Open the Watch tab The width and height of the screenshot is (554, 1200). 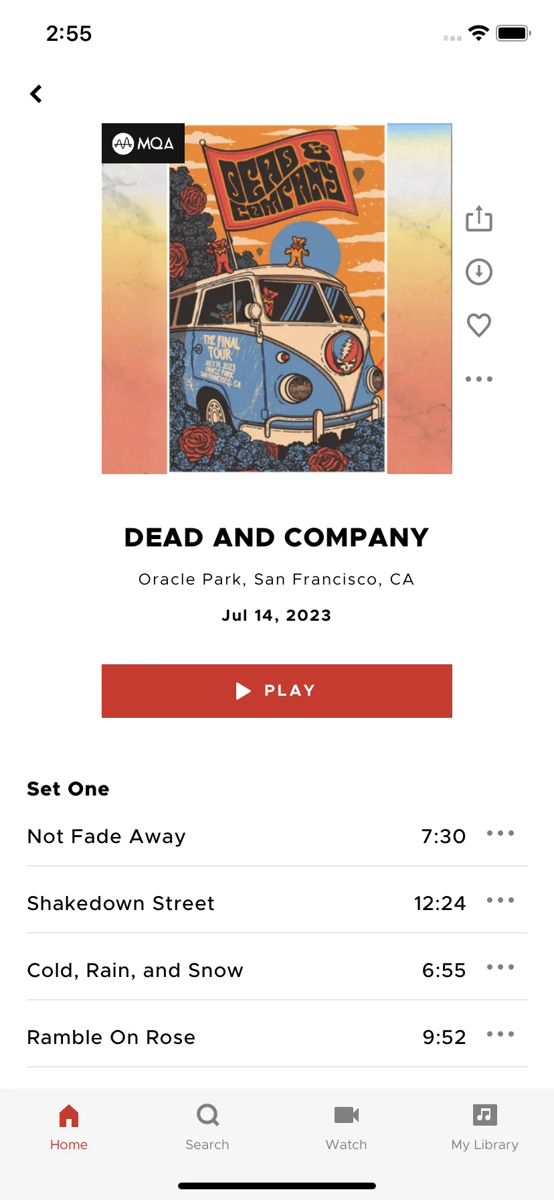click(x=347, y=1128)
